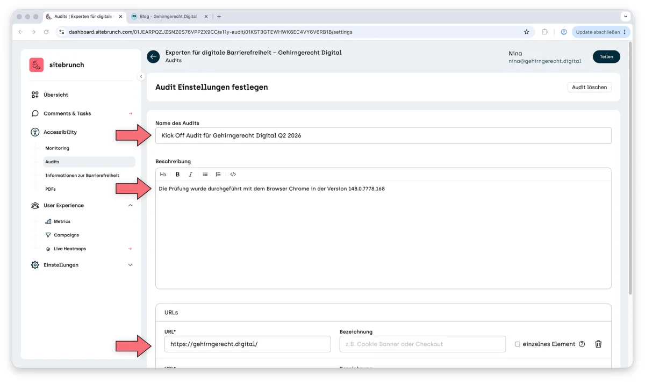645x383 pixels.
Task: Open the tab search dropdown arrow
Action: tap(625, 17)
